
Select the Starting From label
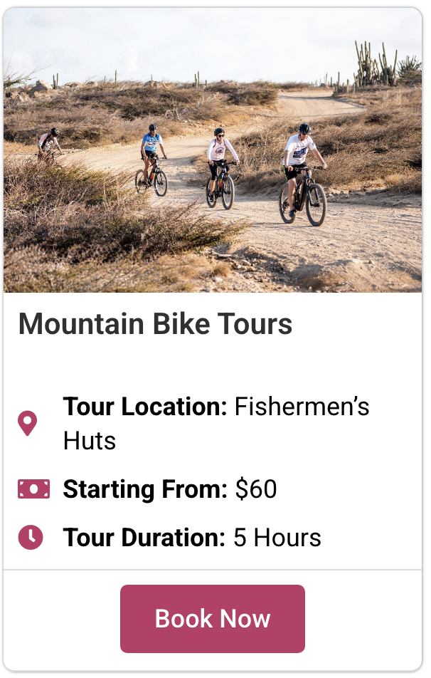(x=145, y=489)
